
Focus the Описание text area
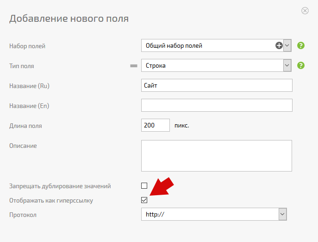(216, 156)
